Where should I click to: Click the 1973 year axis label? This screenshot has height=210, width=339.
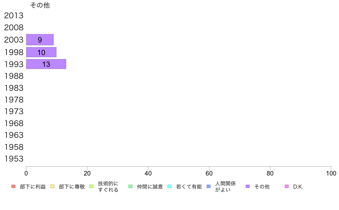tap(14, 111)
